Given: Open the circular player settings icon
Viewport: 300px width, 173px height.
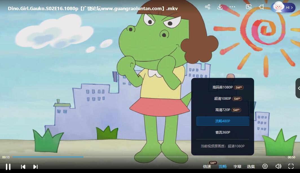Looking at the screenshot, I should [265, 166].
